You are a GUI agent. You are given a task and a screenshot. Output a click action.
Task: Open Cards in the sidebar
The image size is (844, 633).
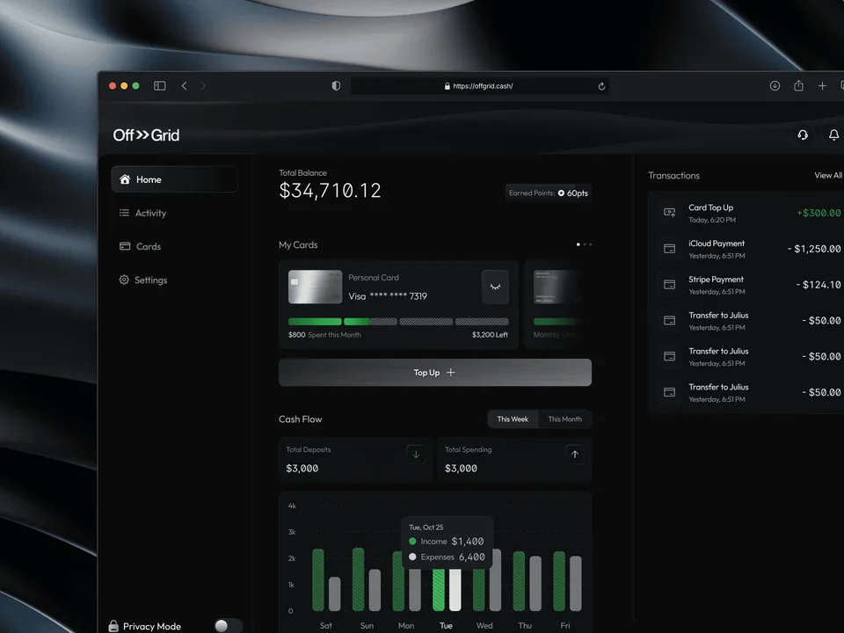pos(140,246)
